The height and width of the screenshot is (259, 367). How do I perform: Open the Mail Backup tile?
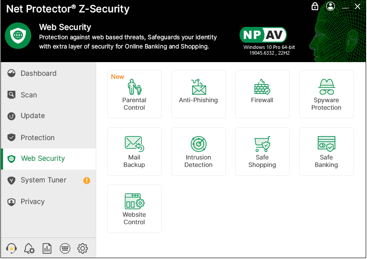tap(134, 152)
